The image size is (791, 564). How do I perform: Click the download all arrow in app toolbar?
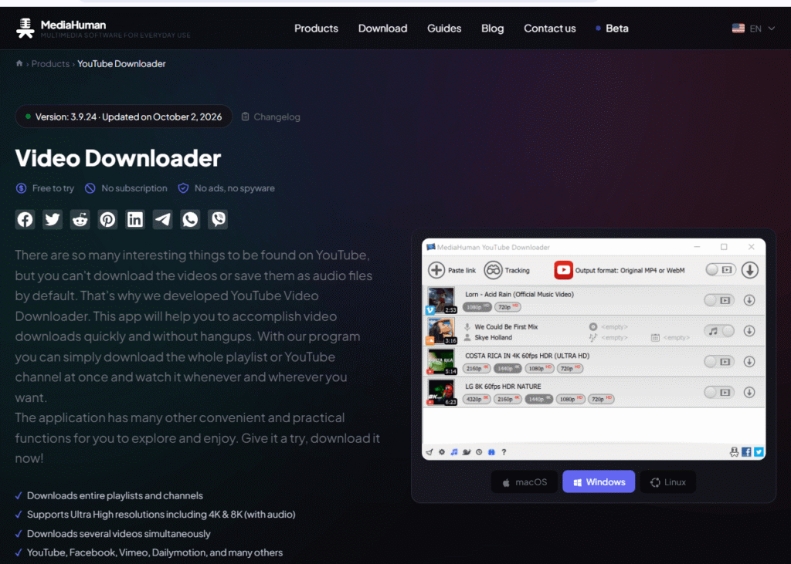[749, 270]
